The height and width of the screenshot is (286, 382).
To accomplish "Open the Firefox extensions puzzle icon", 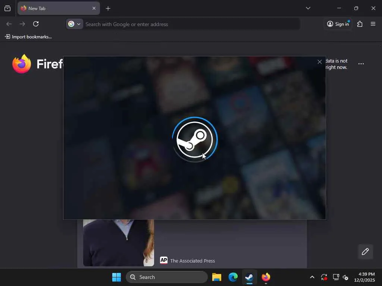I will point(360,24).
